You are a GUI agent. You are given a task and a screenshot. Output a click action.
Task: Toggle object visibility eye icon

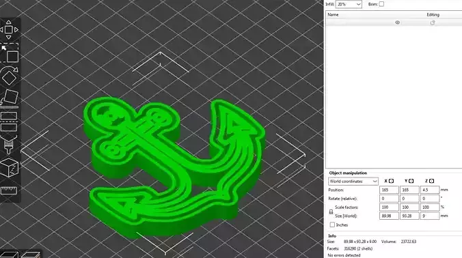(x=398, y=23)
